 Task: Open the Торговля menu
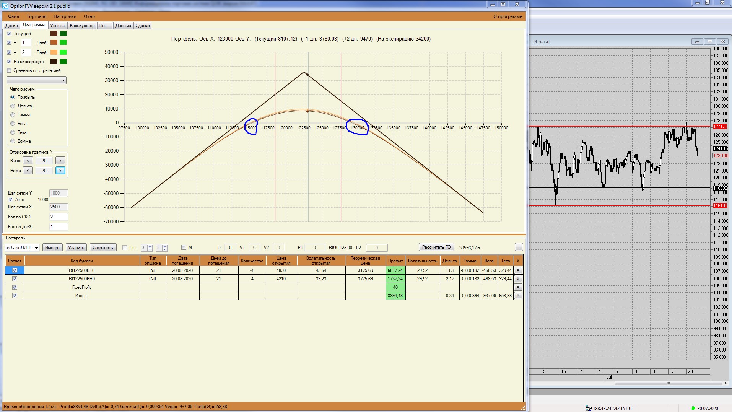tap(36, 16)
